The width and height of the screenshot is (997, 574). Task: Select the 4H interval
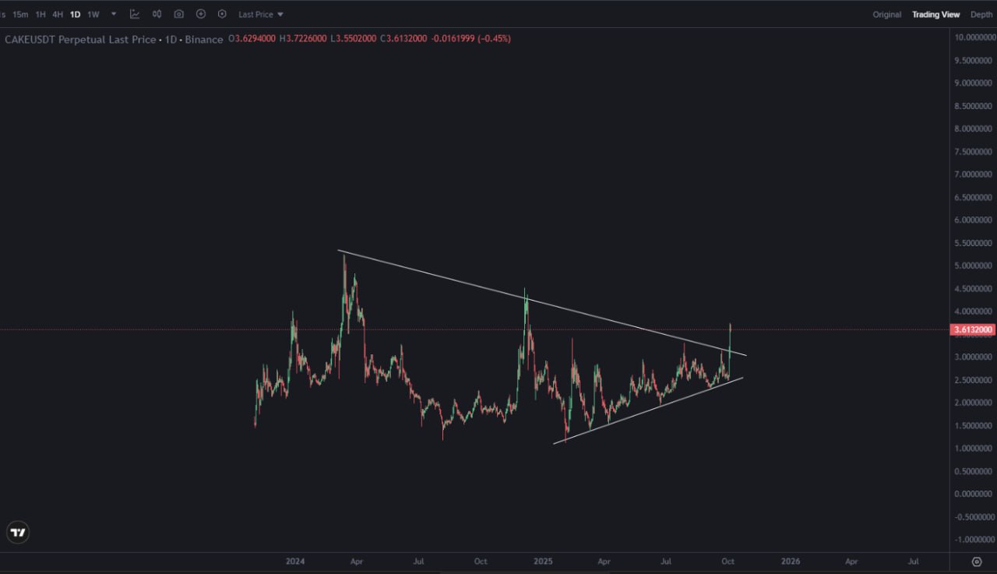pos(58,14)
